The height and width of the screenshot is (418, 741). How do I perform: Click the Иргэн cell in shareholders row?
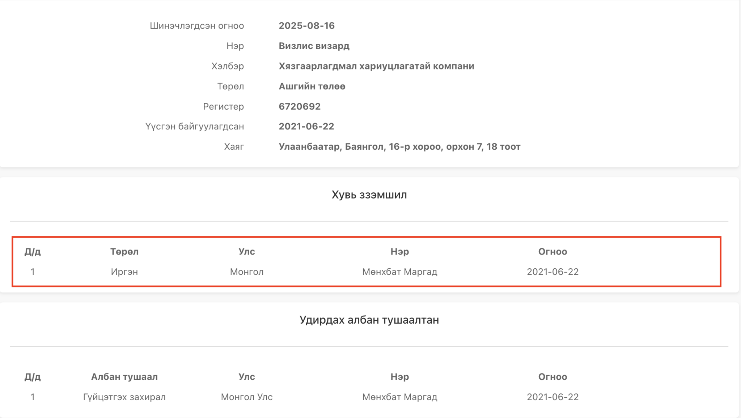[x=124, y=272]
